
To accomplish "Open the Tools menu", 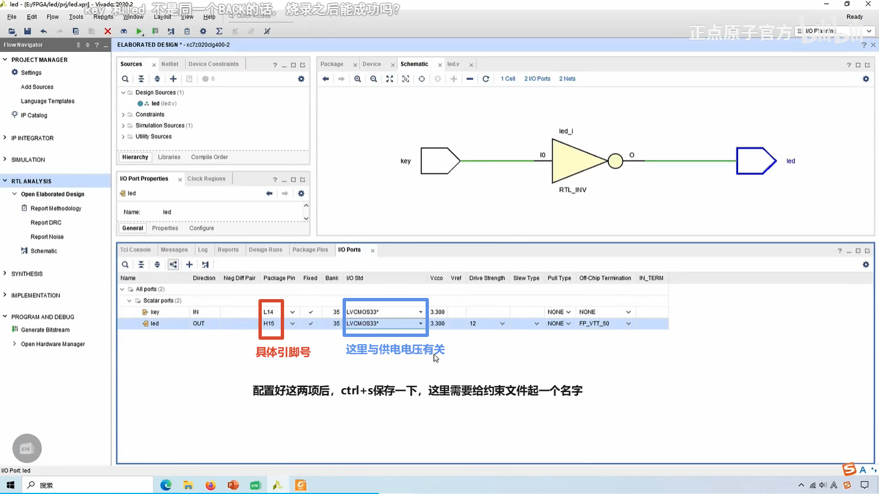I will coord(76,17).
